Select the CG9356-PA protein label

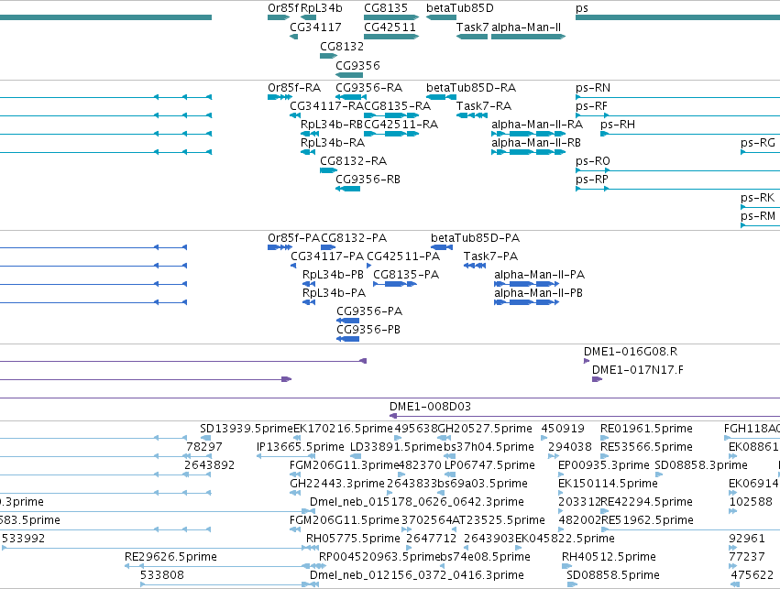(369, 311)
